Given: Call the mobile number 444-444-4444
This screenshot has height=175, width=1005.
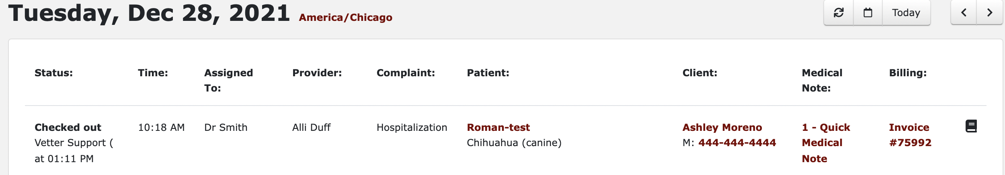Looking at the screenshot, I should click(x=737, y=143).
